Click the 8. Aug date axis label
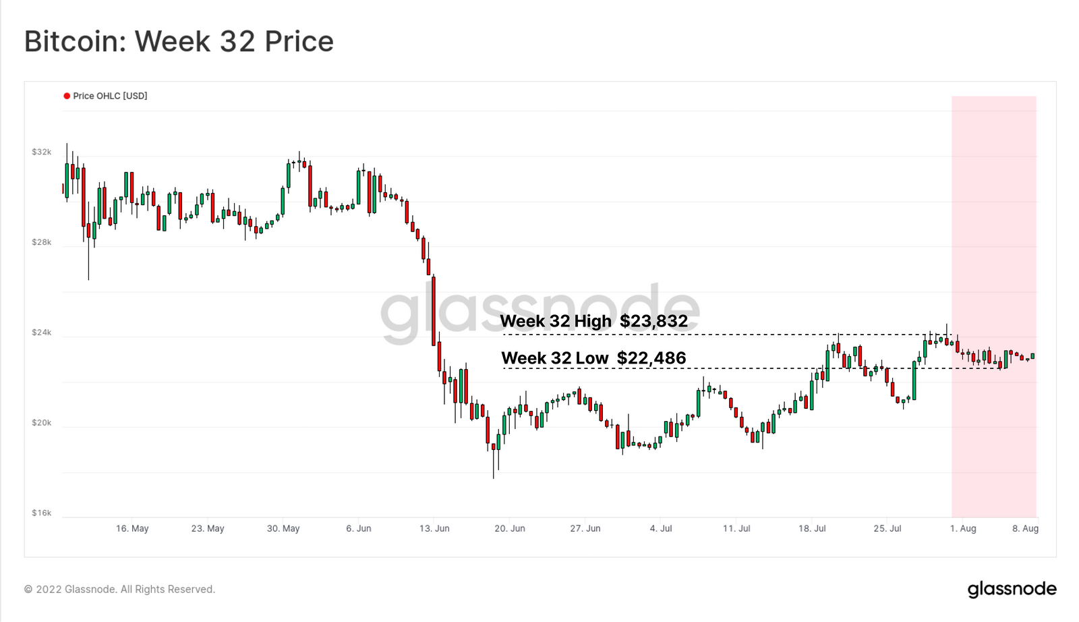Image resolution: width=1079 pixels, height=622 pixels. (1025, 528)
